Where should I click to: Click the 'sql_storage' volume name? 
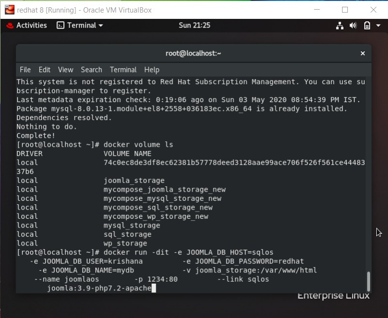pyautogui.click(x=127, y=234)
